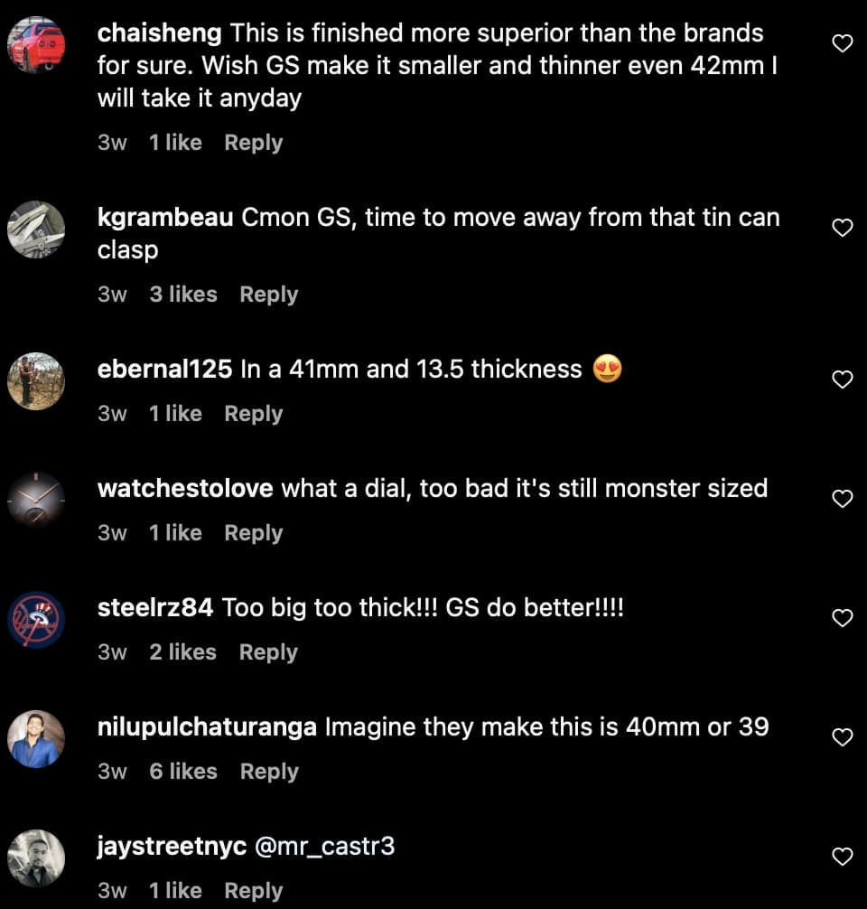Open the @mr_castr3 mention link
This screenshot has height=909, width=867.
[x=325, y=847]
